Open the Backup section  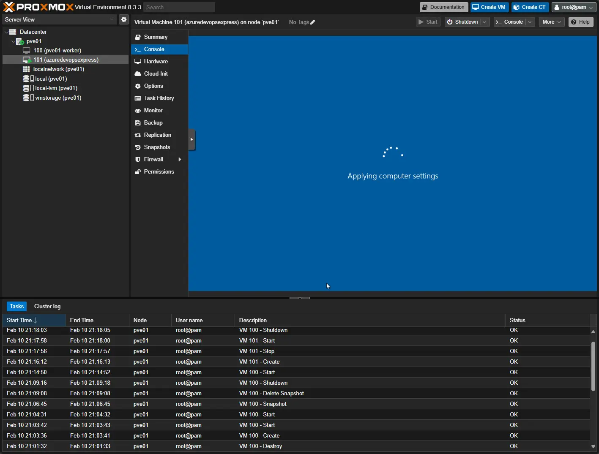pos(153,122)
